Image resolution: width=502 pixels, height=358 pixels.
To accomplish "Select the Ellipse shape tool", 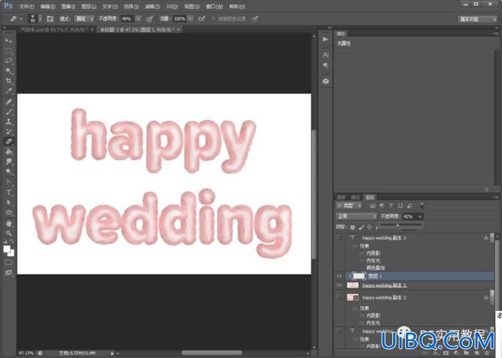I will pos(9,213).
